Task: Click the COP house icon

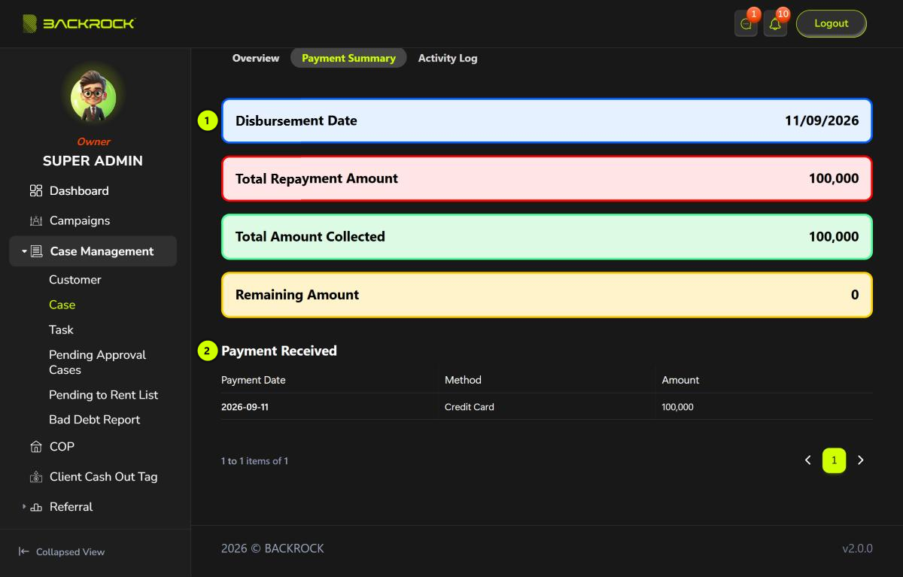Action: point(36,447)
